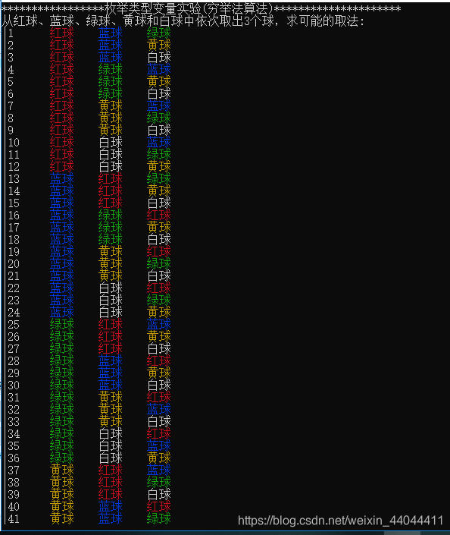Select the white 白球 in row 3
The image size is (450, 535).
click(159, 58)
